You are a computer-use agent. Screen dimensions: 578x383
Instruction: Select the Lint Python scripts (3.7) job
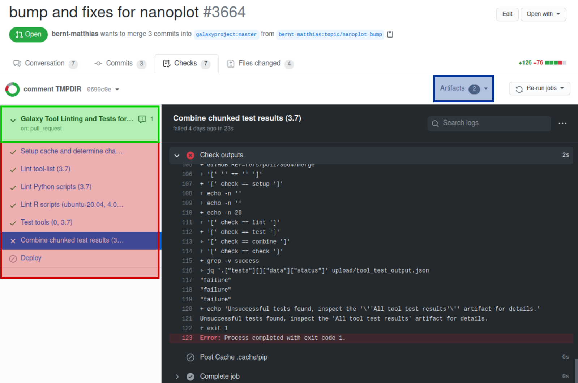pyautogui.click(x=80, y=187)
